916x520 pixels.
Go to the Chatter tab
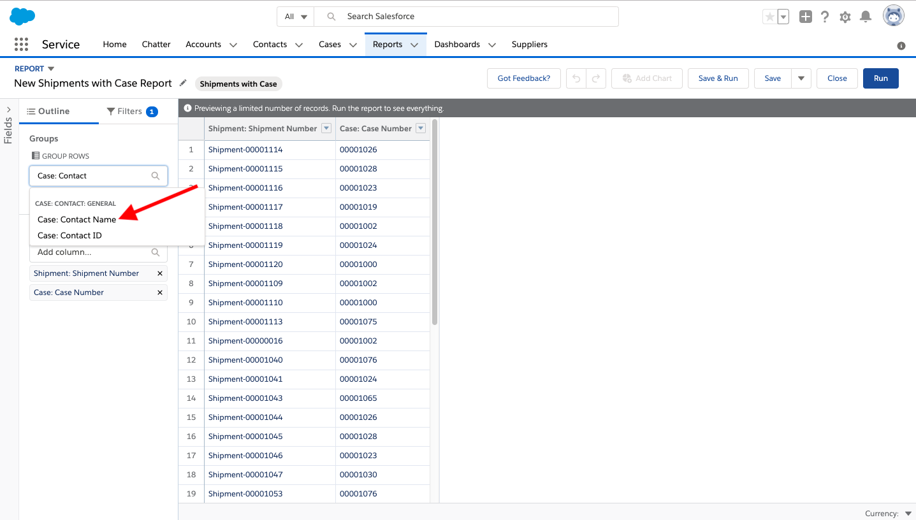(156, 45)
